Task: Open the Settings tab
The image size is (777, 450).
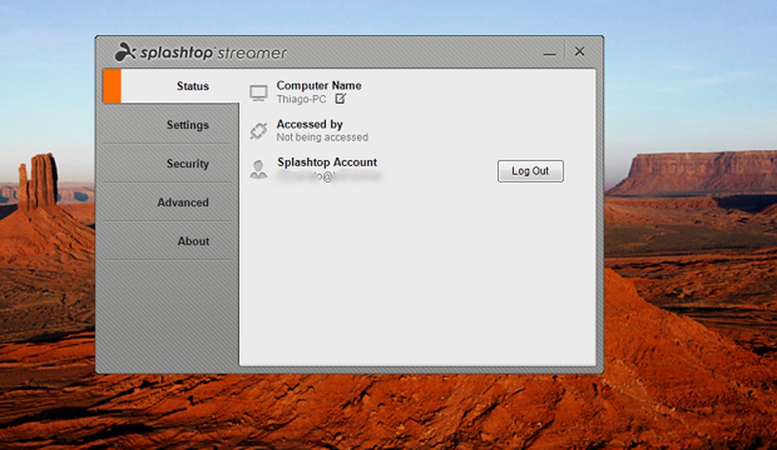Action: pyautogui.click(x=167, y=125)
